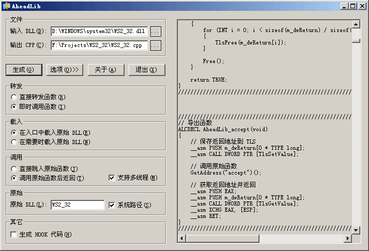Click the 'ALCDECL AheadLib_accept(void)' line
The height and width of the screenshot is (251, 369).
click(223, 129)
